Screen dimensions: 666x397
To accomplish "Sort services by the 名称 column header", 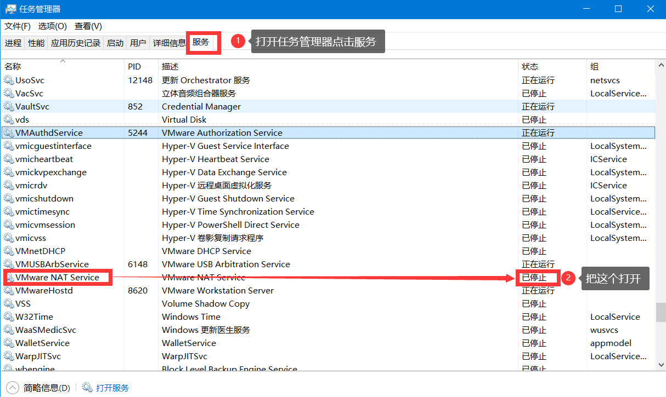I will click(x=63, y=66).
